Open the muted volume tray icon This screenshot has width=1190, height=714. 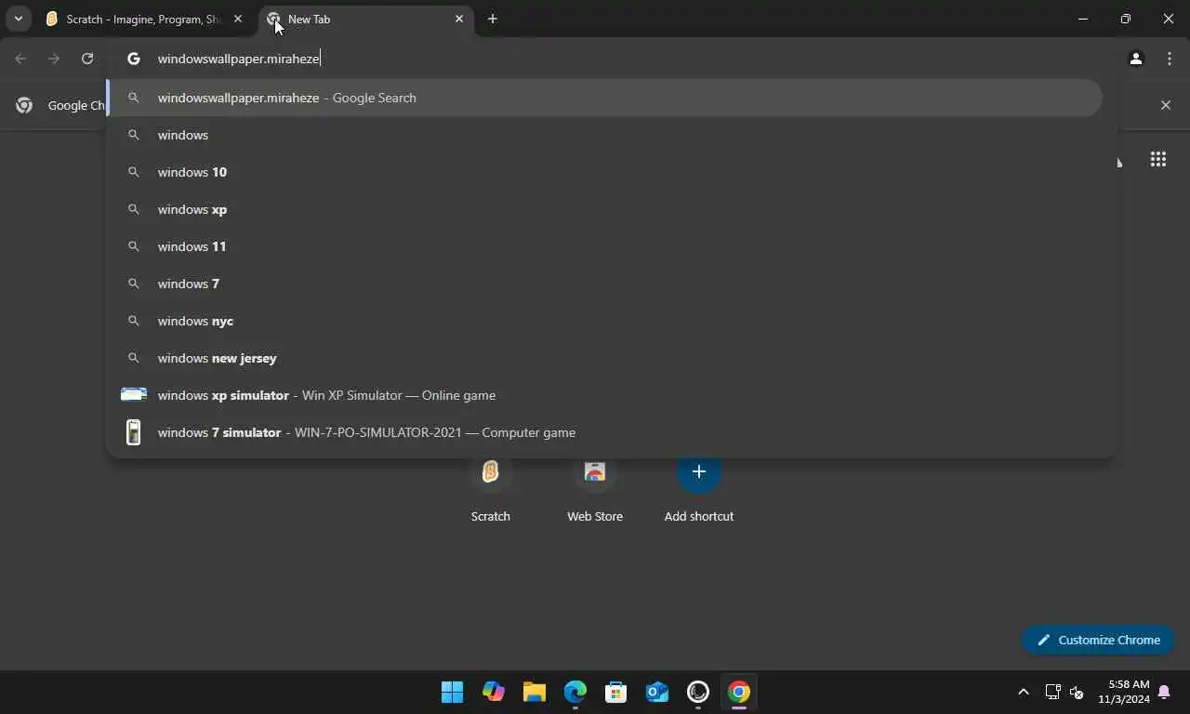tap(1077, 692)
